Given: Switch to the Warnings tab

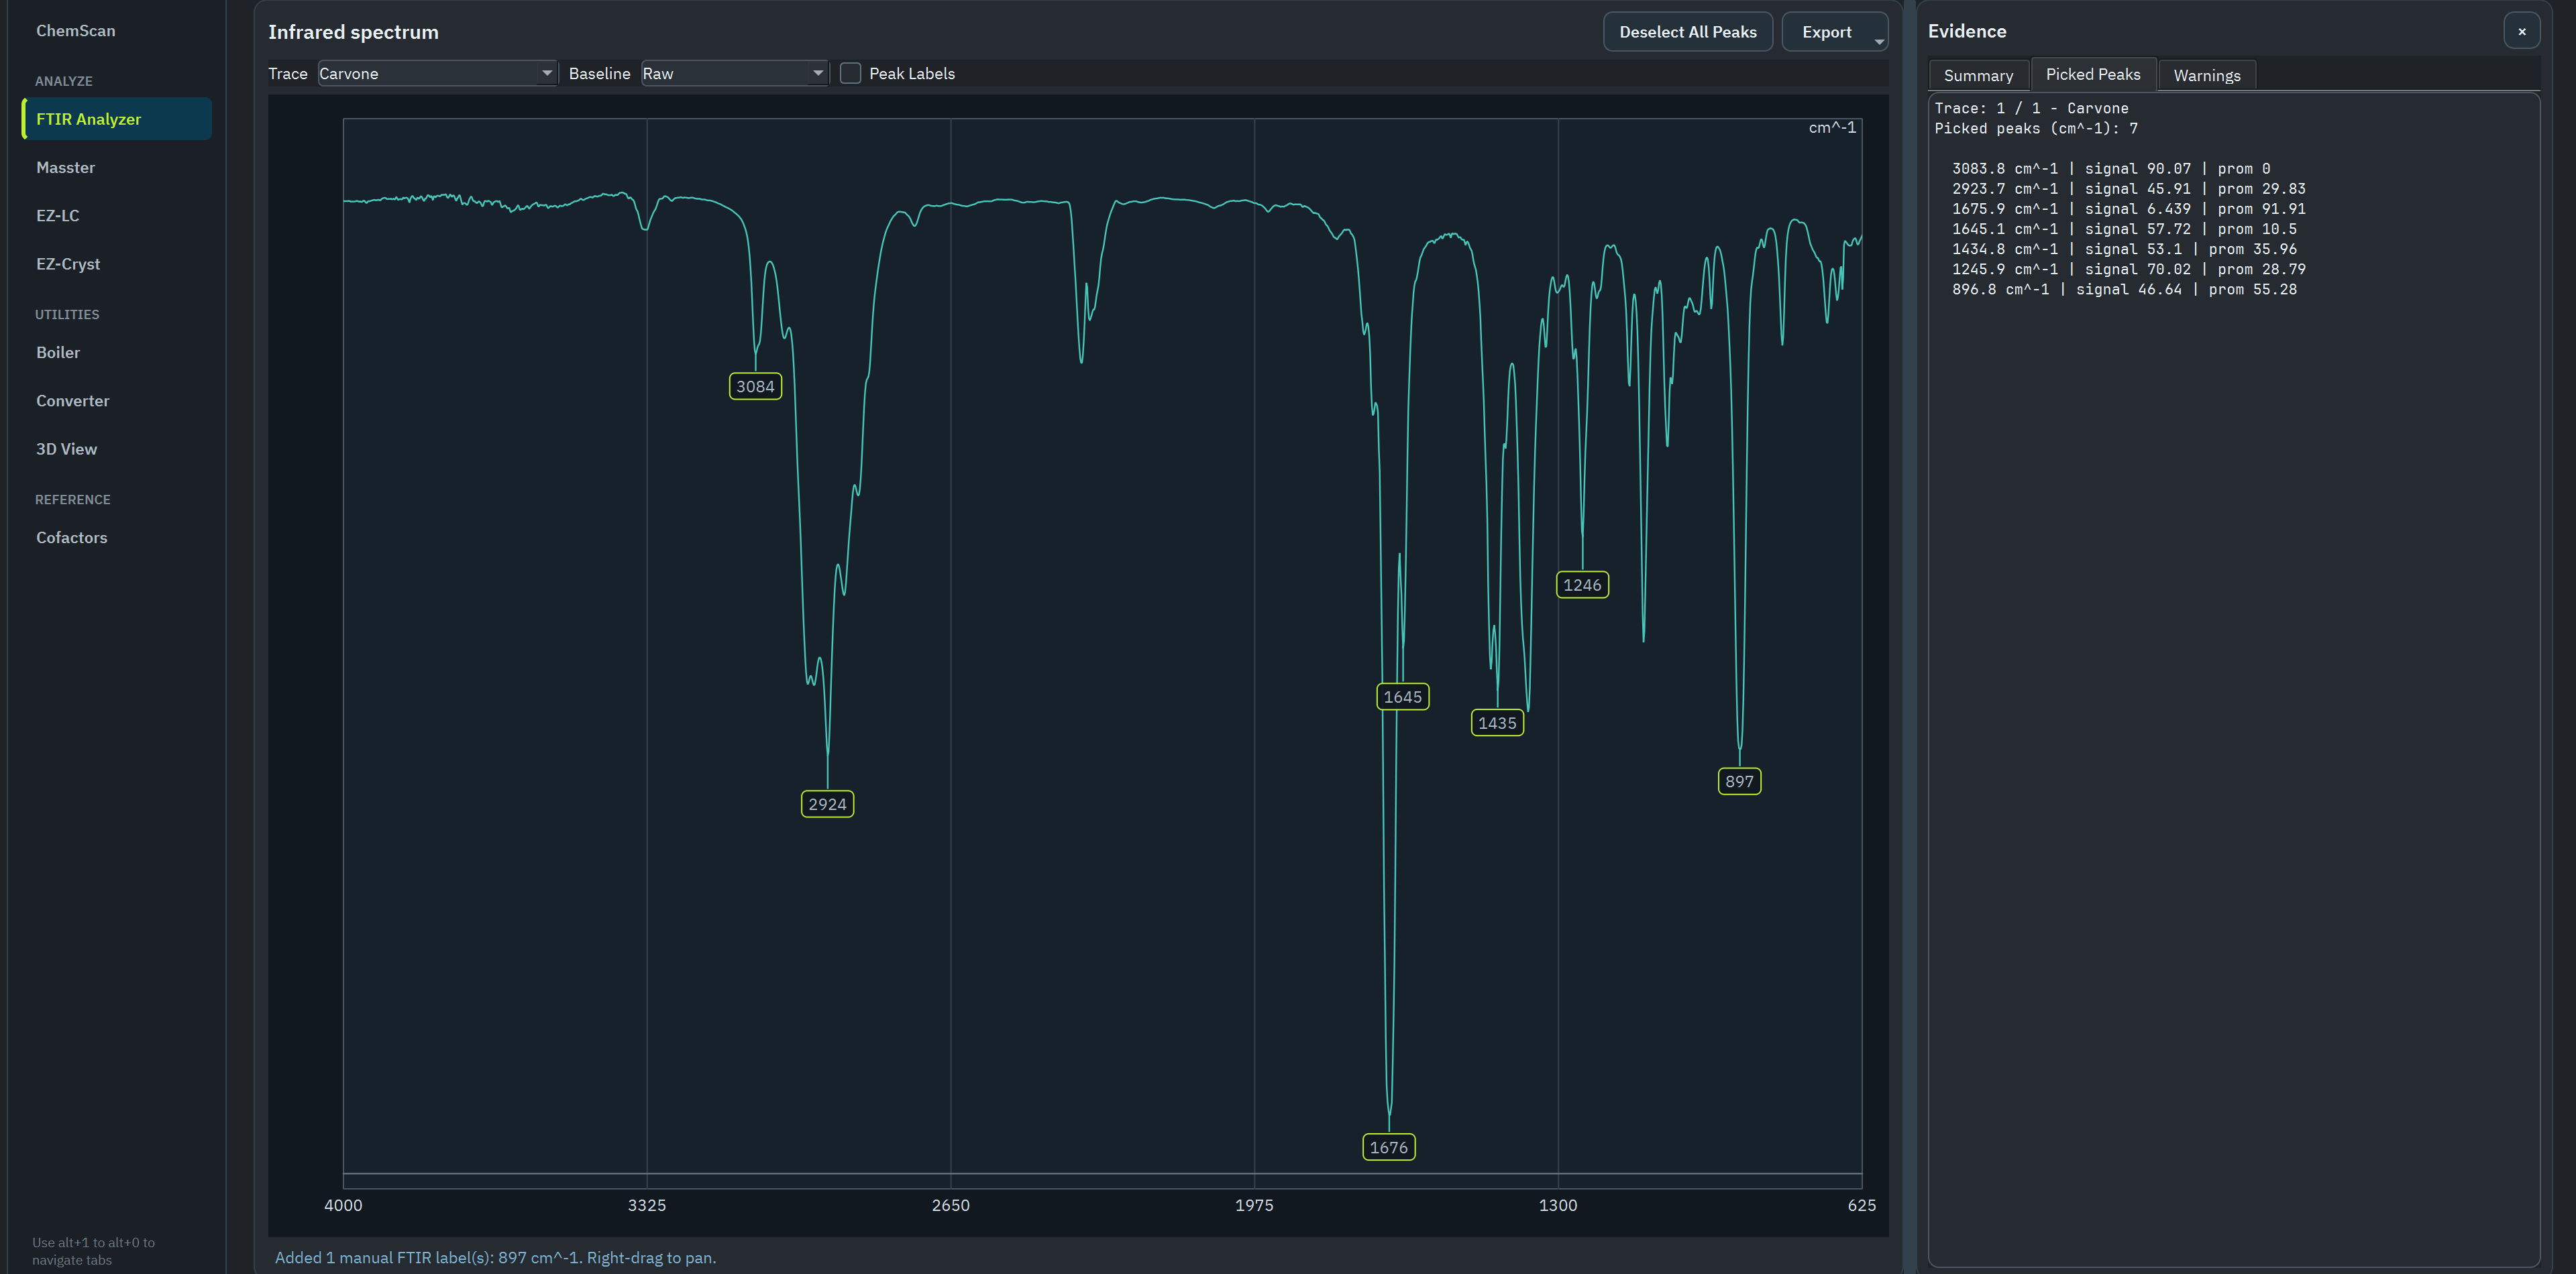Looking at the screenshot, I should (x=2207, y=75).
